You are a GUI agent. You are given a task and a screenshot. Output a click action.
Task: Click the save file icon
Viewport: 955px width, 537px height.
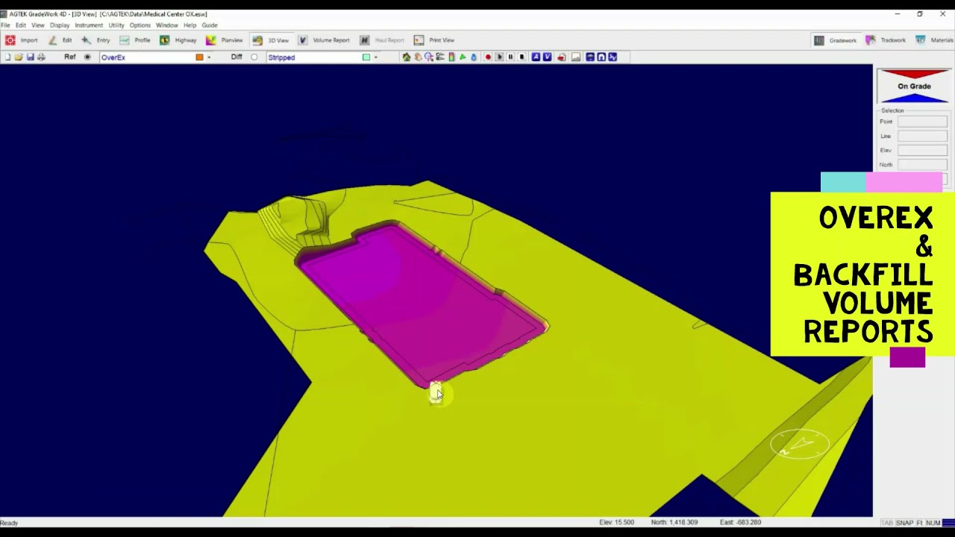(x=30, y=57)
